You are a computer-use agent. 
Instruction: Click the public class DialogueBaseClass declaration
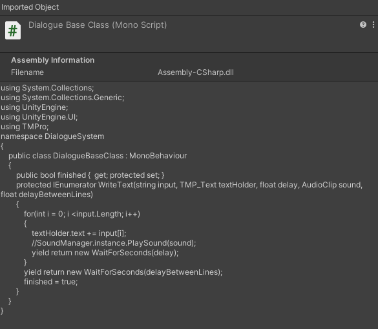pos(98,156)
